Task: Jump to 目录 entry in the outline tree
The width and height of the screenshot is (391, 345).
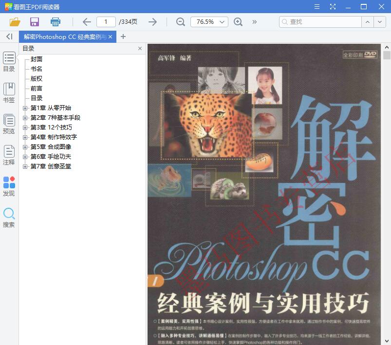Action: tap(37, 98)
